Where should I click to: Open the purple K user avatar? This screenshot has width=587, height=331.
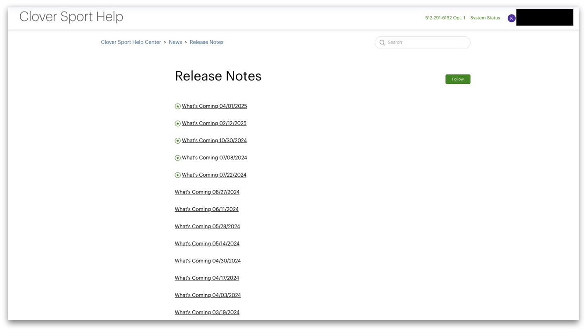tap(511, 18)
